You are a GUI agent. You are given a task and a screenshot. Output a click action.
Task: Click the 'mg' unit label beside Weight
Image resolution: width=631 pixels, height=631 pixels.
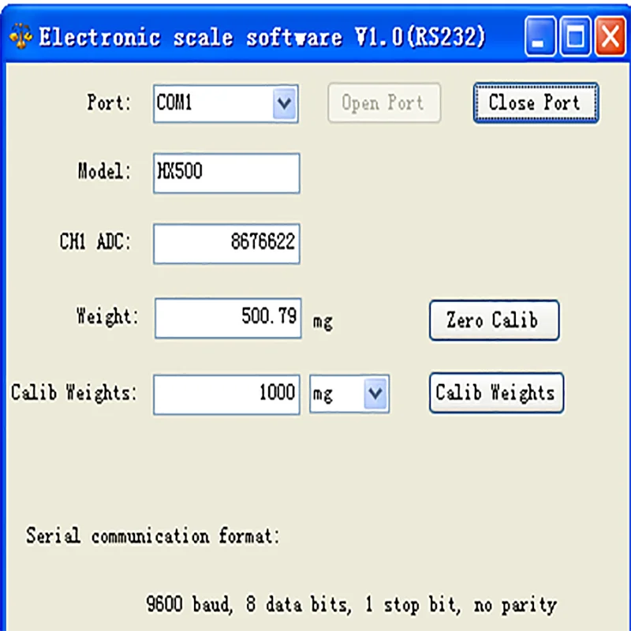[323, 322]
